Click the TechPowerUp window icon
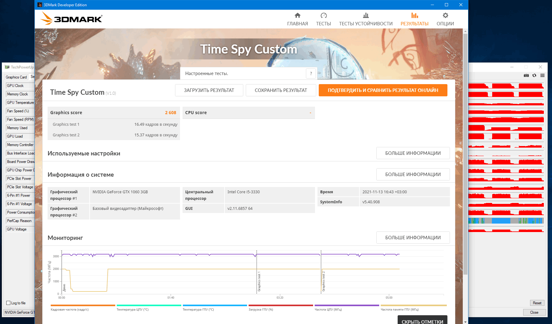The width and height of the screenshot is (552, 324). coord(7,67)
